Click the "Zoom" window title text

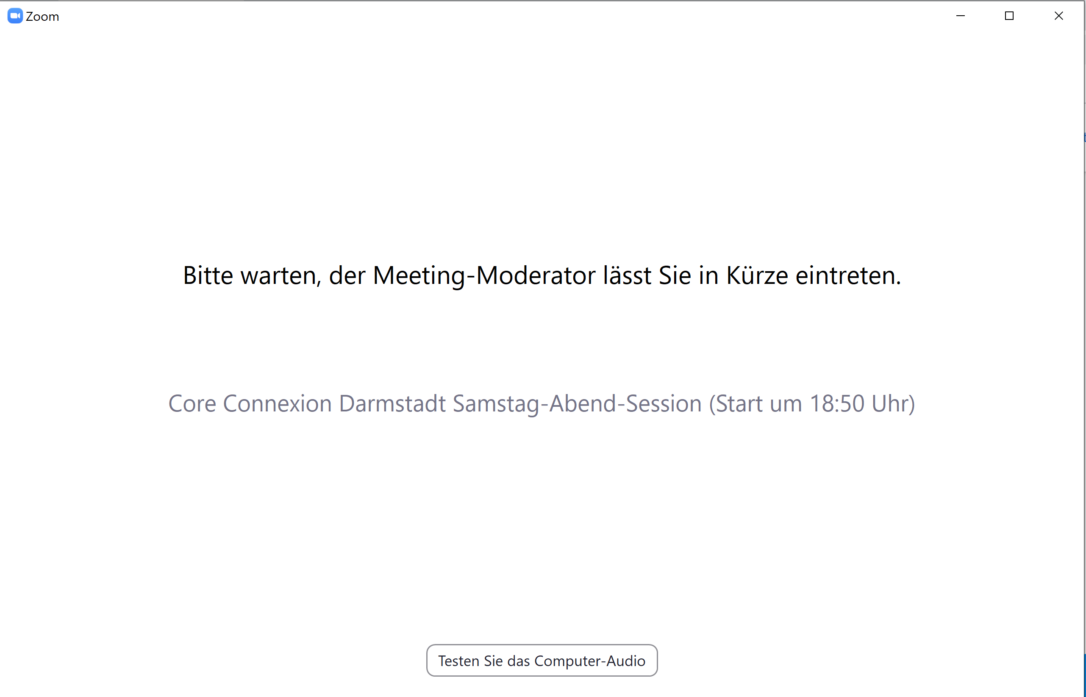[x=42, y=17]
